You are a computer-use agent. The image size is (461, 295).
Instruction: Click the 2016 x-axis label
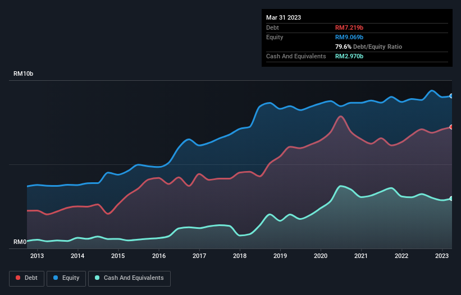(159, 256)
